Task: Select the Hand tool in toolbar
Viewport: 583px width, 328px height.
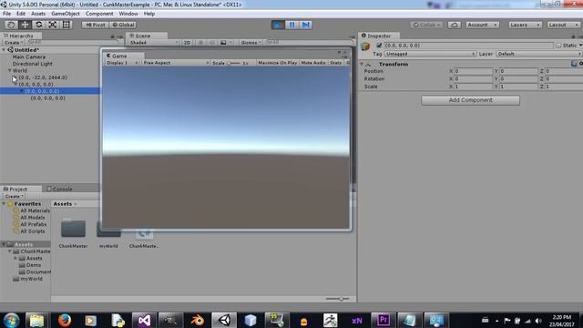Action: click(11, 25)
